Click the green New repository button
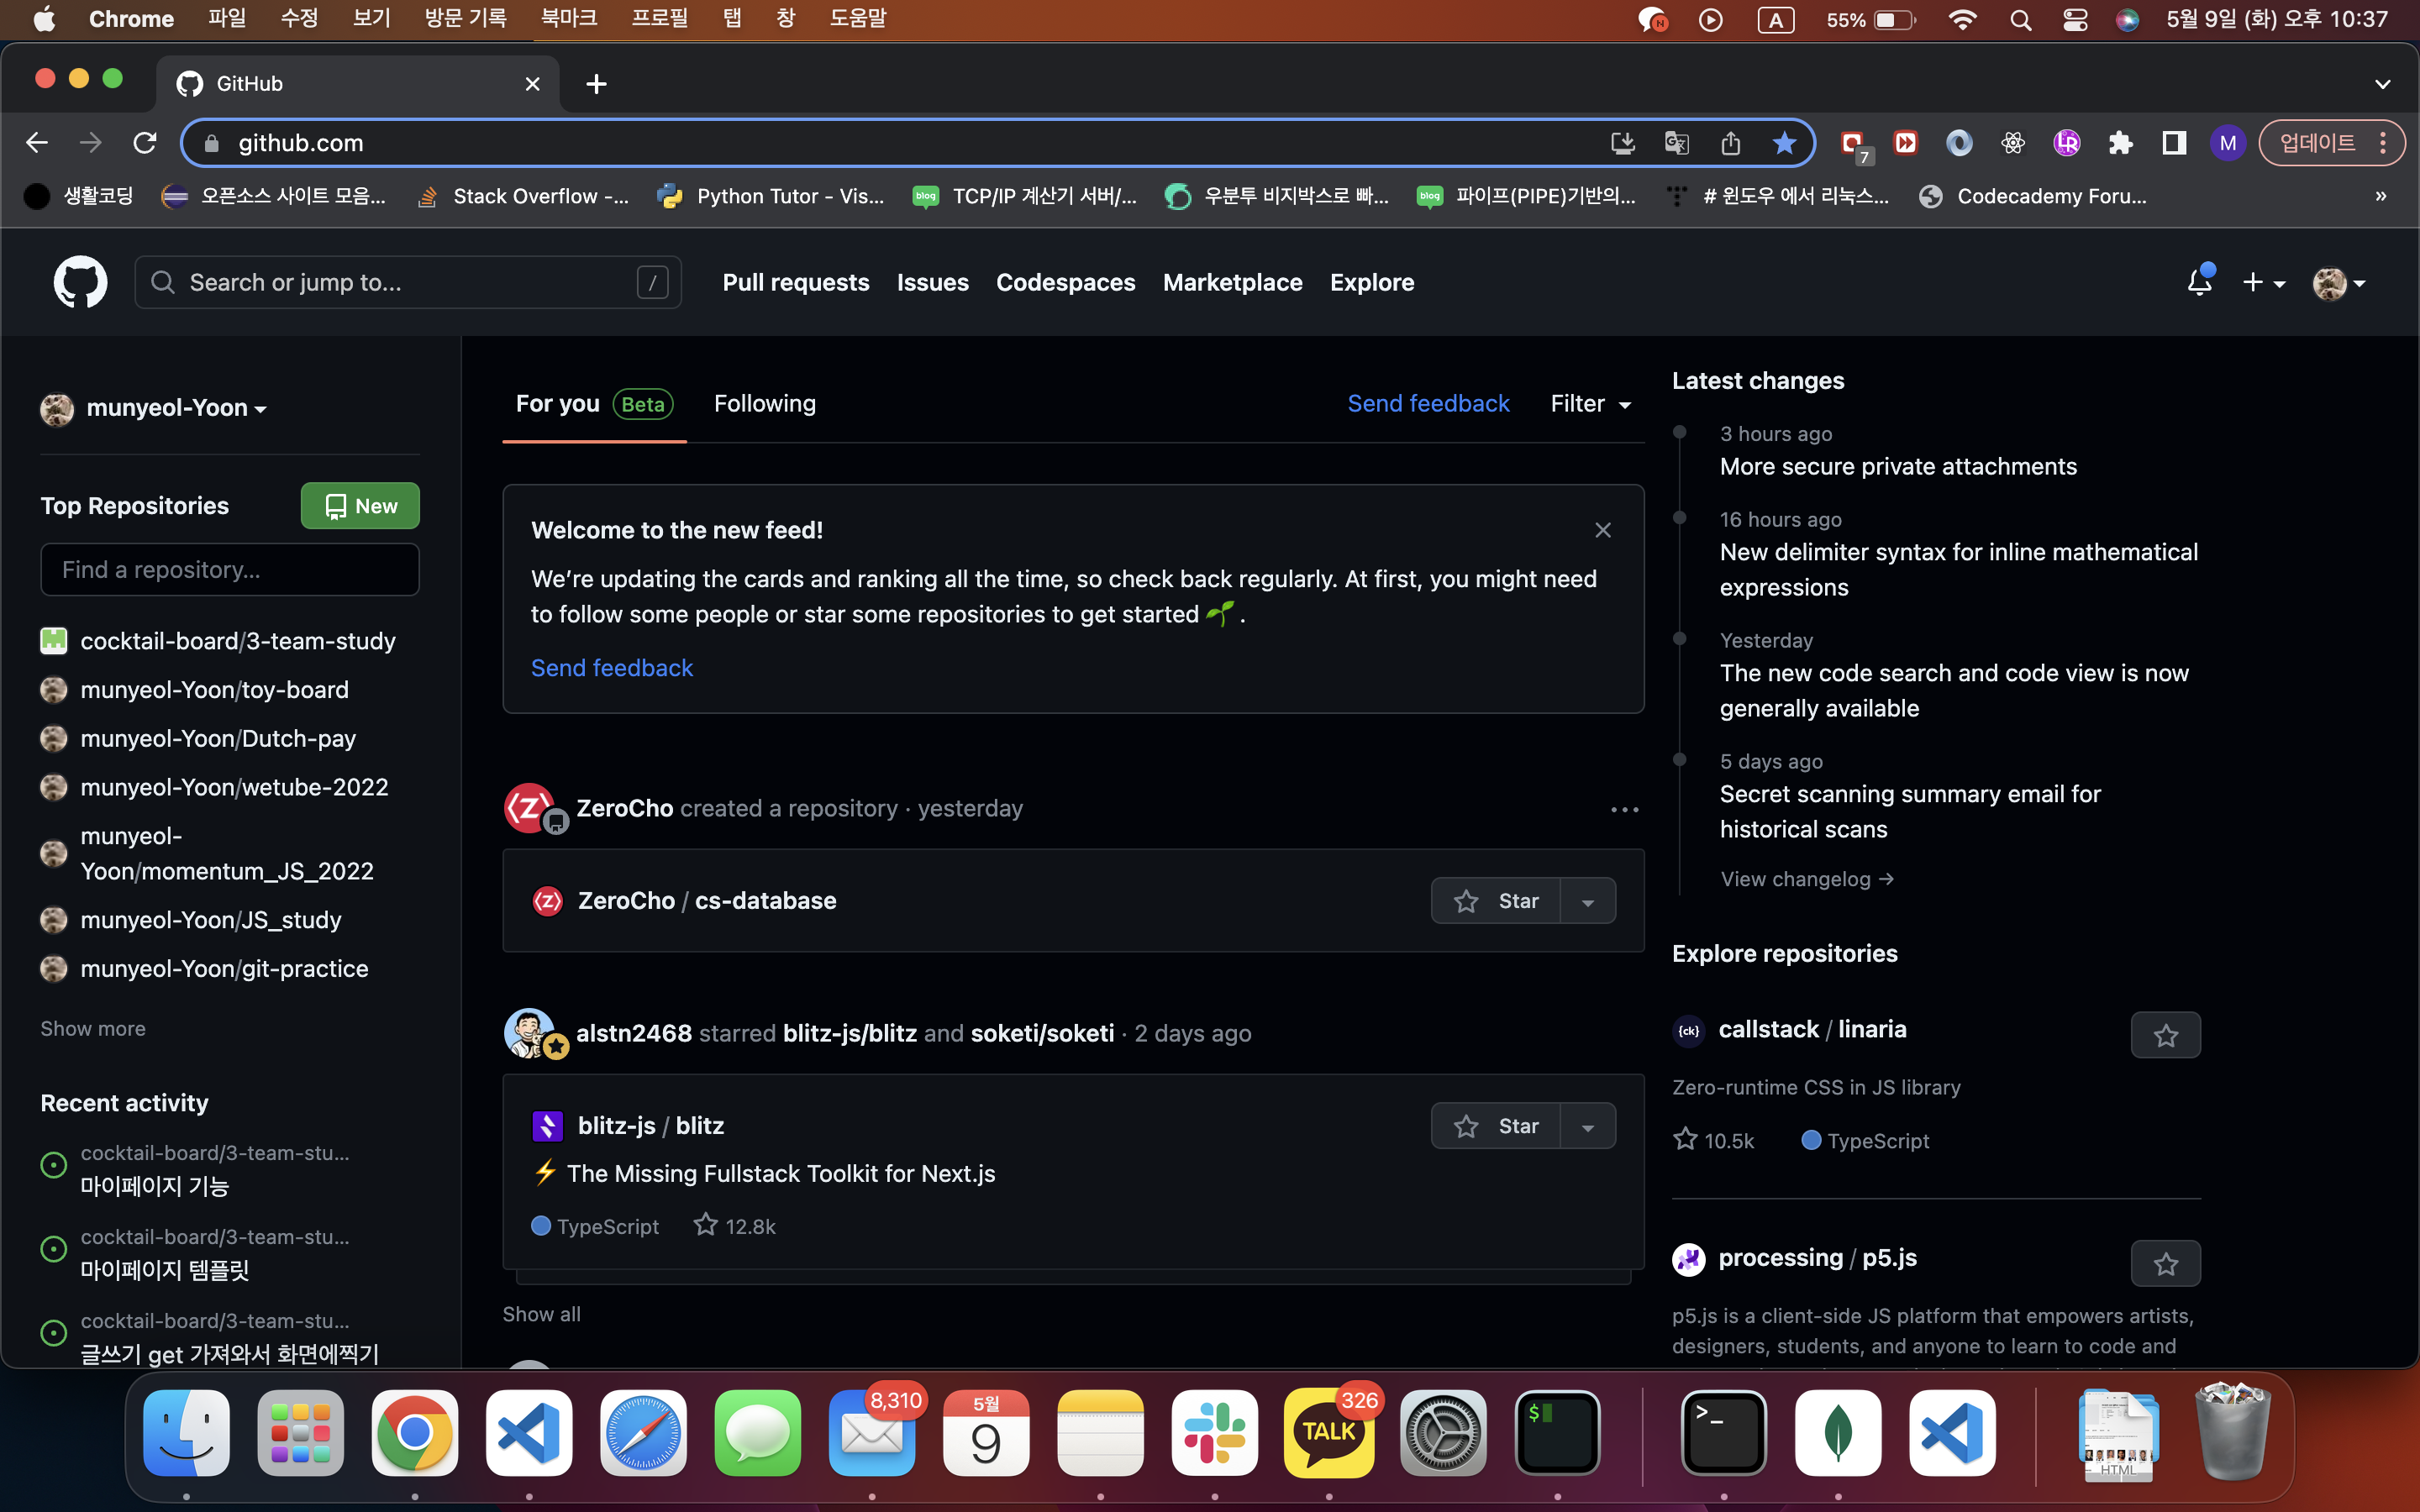This screenshot has width=2420, height=1512. tap(360, 506)
